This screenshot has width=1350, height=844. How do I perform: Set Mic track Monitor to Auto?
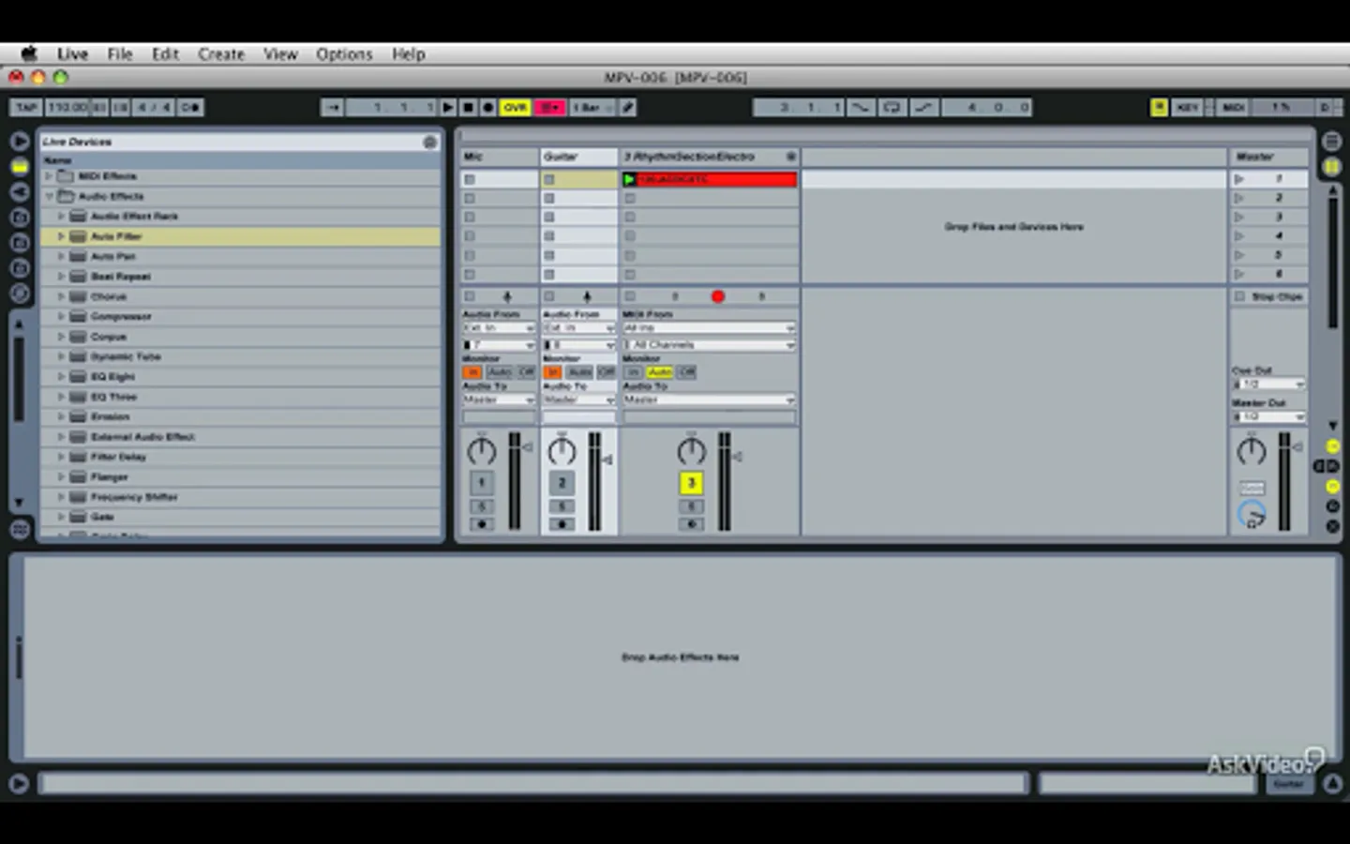[500, 372]
